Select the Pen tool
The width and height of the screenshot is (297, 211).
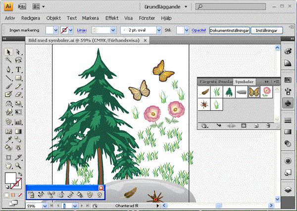8,69
